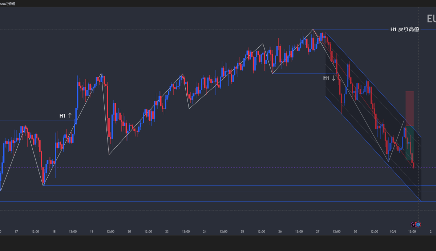Select the green profit zone of the short position

click(409, 142)
